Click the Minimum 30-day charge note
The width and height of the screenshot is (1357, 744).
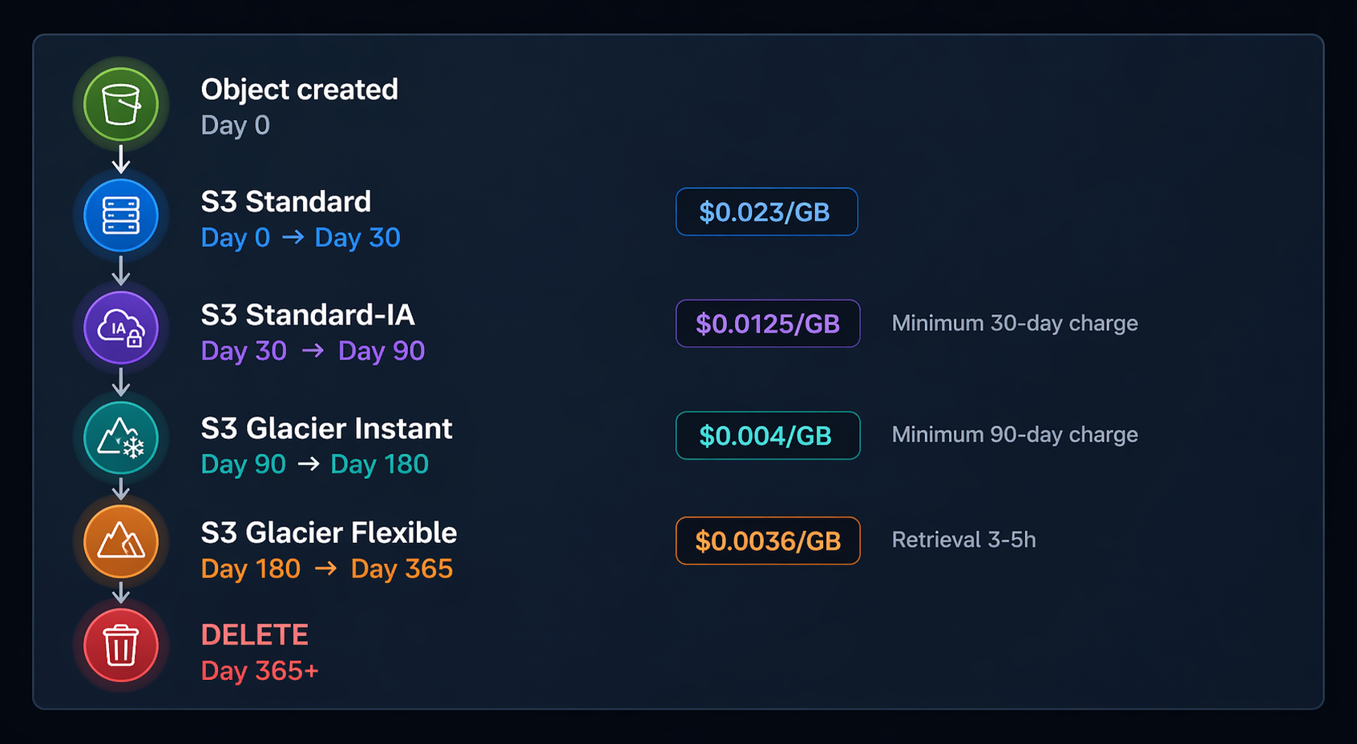tap(1015, 324)
